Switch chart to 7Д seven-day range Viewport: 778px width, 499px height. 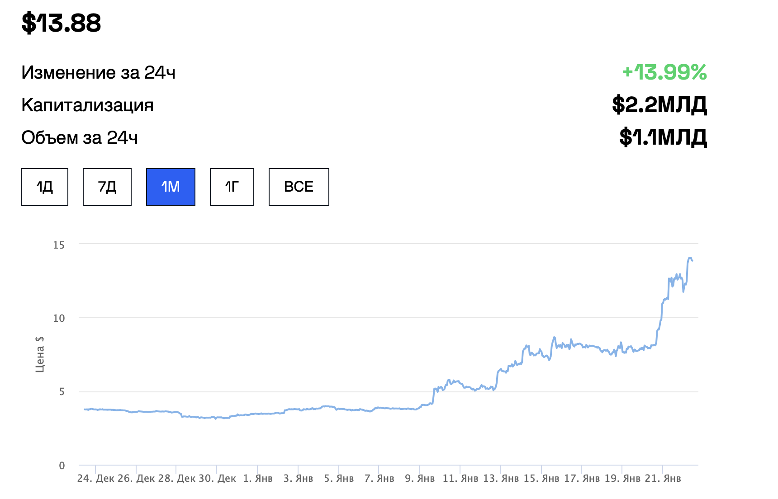tap(107, 187)
